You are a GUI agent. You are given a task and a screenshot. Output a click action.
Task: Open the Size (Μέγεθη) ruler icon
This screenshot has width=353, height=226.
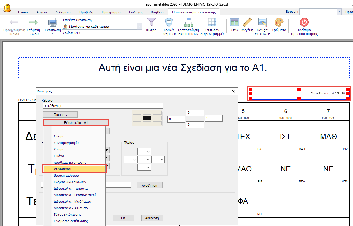pos(247,23)
